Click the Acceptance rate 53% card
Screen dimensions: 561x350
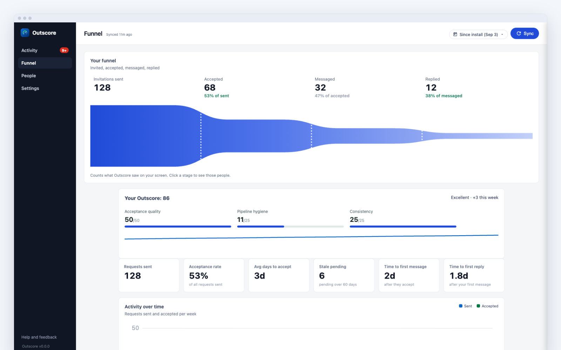point(214,275)
